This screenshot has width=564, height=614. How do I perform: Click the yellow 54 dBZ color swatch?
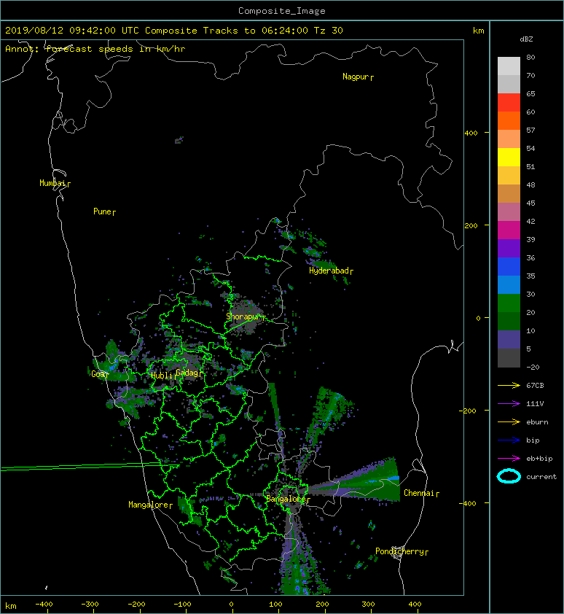[x=509, y=158]
